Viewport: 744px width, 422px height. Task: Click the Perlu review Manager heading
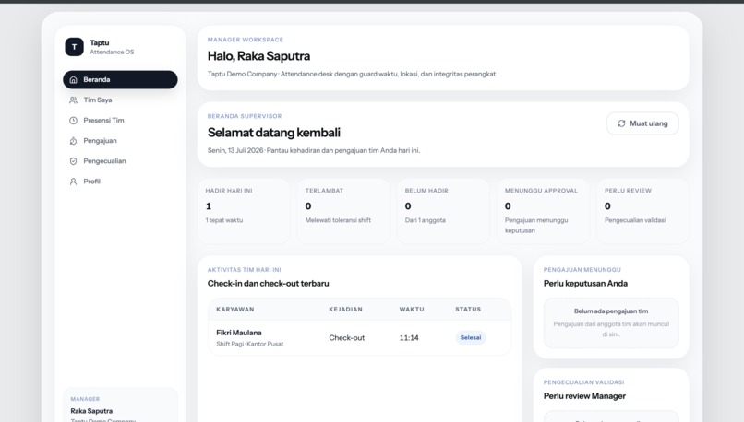click(x=584, y=396)
